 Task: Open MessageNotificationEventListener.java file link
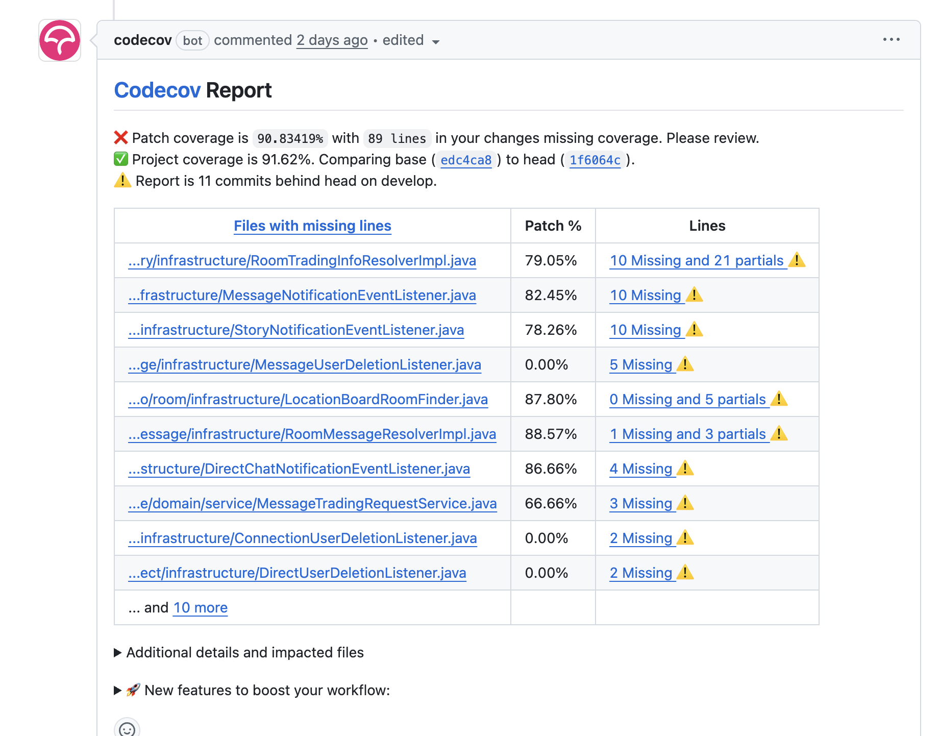pos(302,295)
